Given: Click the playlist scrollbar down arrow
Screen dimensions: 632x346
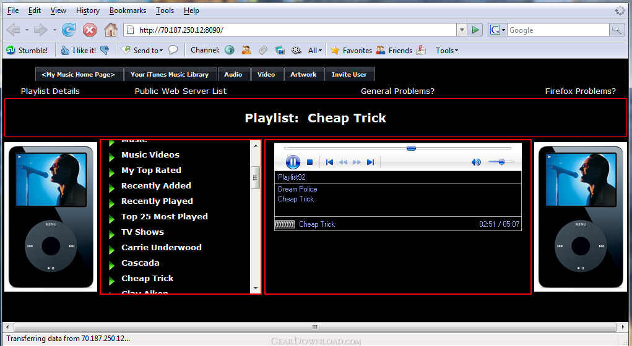Looking at the screenshot, I should click(x=256, y=288).
